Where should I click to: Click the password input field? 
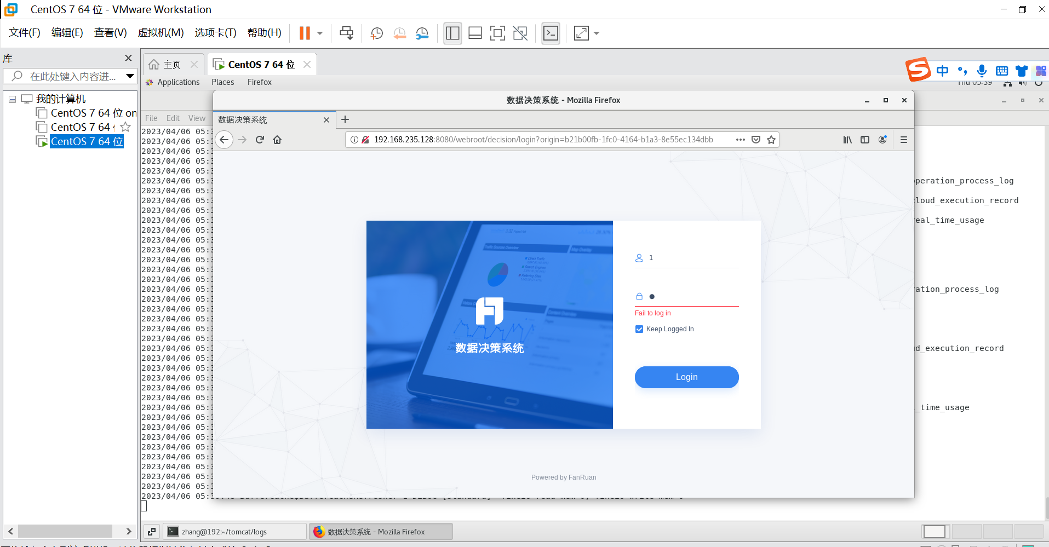coord(687,297)
